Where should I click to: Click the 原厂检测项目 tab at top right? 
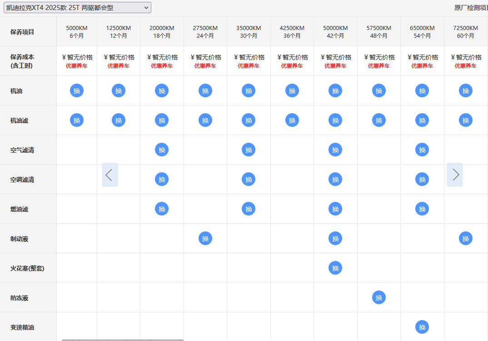pos(471,8)
